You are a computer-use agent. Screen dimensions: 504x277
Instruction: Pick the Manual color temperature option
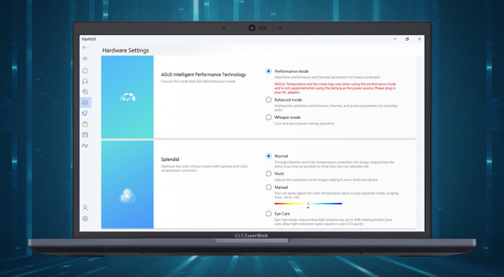269,187
